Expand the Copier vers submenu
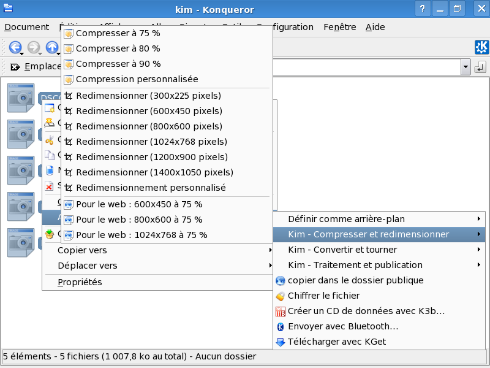 [157, 250]
